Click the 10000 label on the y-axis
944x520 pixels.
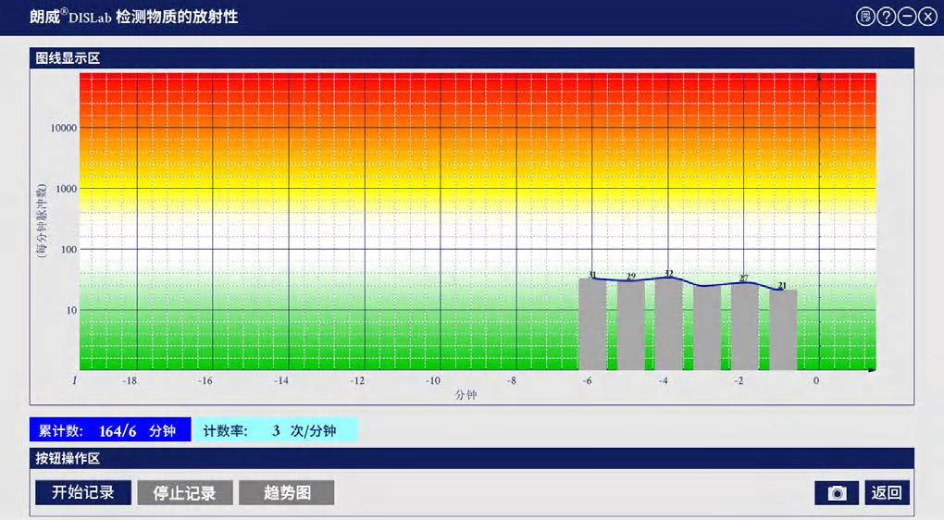(x=63, y=128)
